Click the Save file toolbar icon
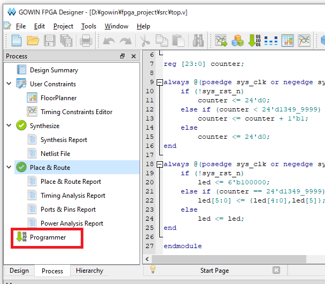Screen dimensions: 325x284 pos(50,40)
